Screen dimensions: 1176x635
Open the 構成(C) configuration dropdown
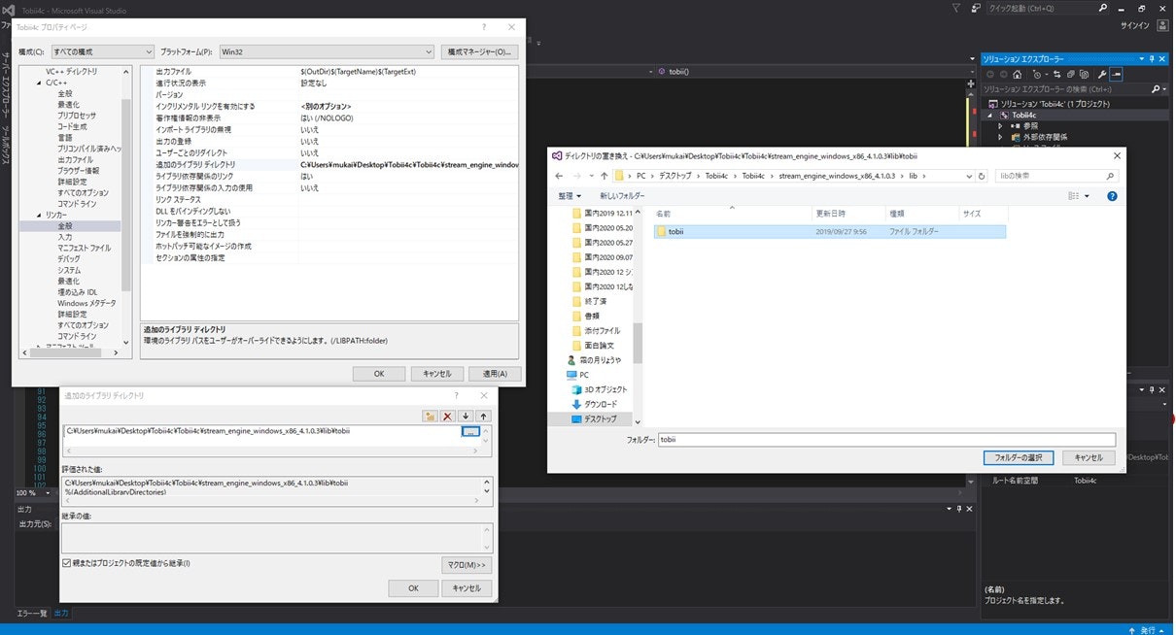pos(103,51)
